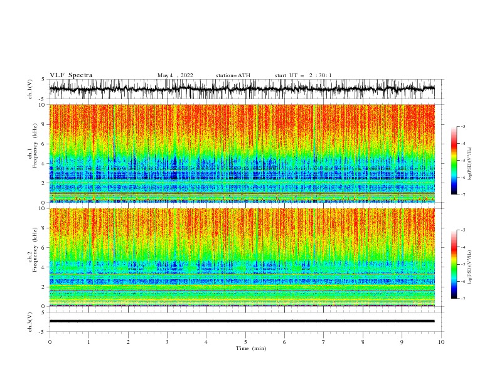This screenshot has width=497, height=384.
Task: Click the ch.2 spectrogram color bar
Action: click(454, 264)
